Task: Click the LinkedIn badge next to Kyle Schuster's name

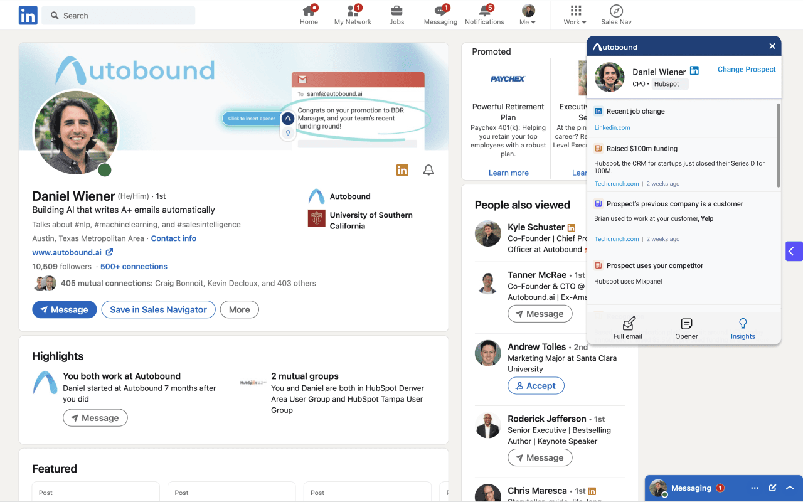Action: [x=570, y=227]
